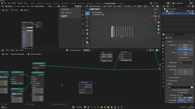Open the Render properties tab

point(163,42)
